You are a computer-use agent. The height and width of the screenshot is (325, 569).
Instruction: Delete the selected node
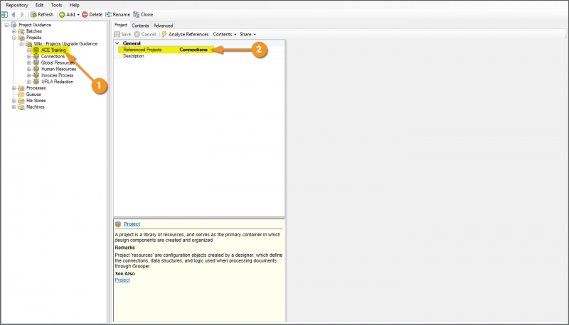(92, 14)
